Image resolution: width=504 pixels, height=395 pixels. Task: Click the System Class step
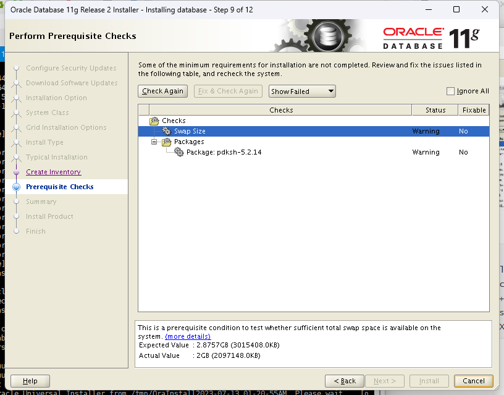(47, 113)
